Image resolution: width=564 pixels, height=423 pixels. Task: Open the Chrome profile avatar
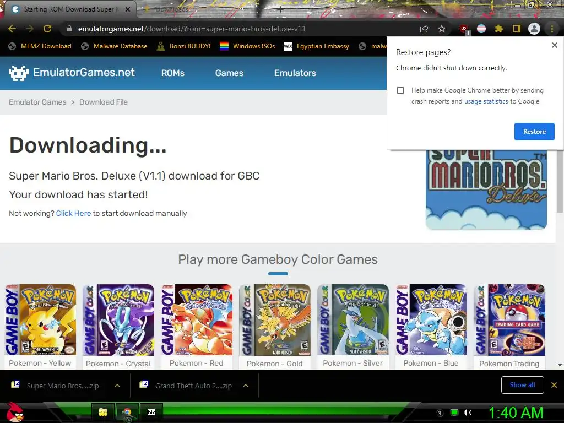pos(534,29)
